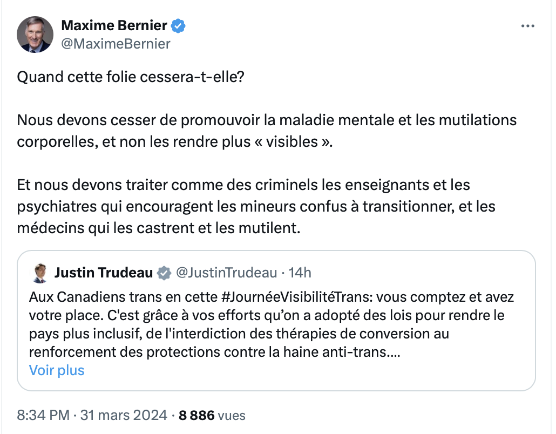Click the Justin Trudeau display name
The width and height of the screenshot is (556, 434).
click(104, 273)
